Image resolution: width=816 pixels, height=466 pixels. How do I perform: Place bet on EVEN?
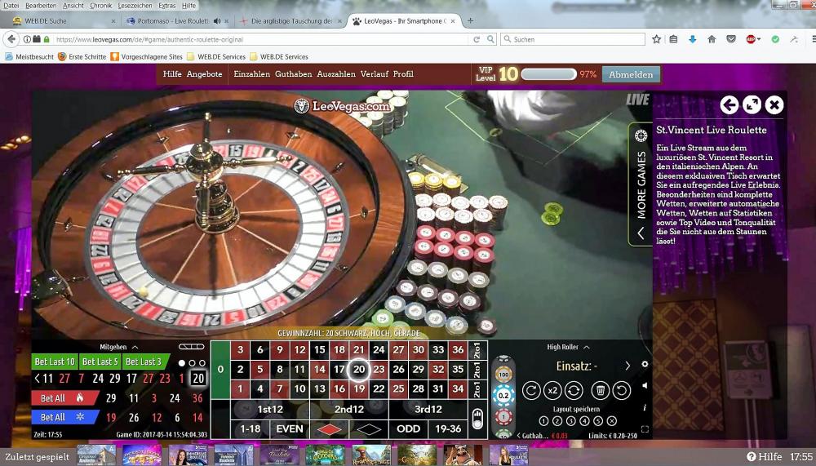(x=290, y=429)
